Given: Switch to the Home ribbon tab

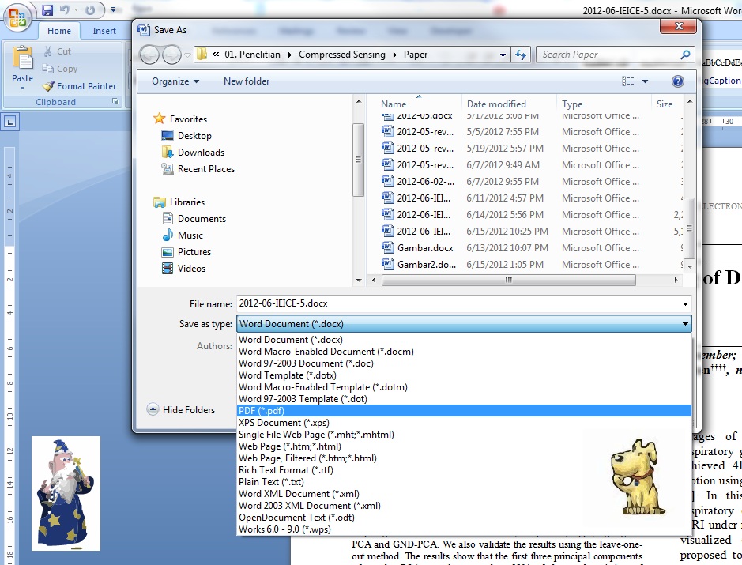Looking at the screenshot, I should [58, 31].
